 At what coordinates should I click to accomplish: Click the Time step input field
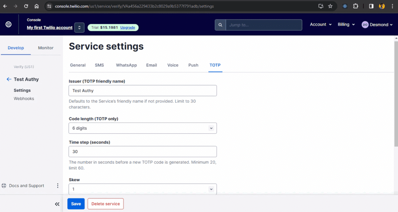point(143,152)
